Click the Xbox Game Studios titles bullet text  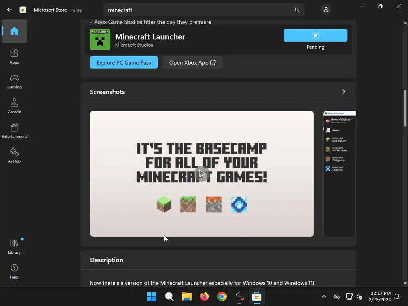pos(153,22)
